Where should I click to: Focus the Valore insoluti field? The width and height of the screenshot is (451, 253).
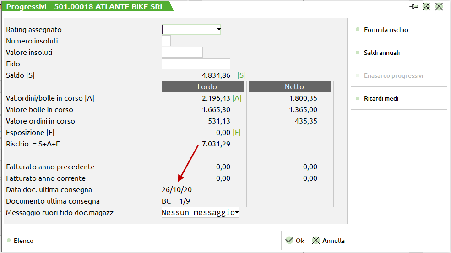(182, 53)
